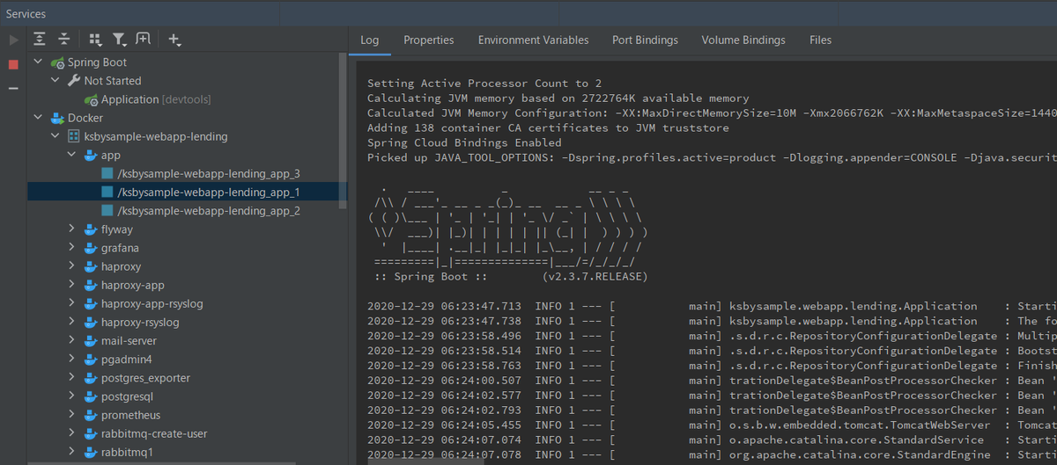Click the Docker whale icon
The image size is (1057, 465).
57,118
